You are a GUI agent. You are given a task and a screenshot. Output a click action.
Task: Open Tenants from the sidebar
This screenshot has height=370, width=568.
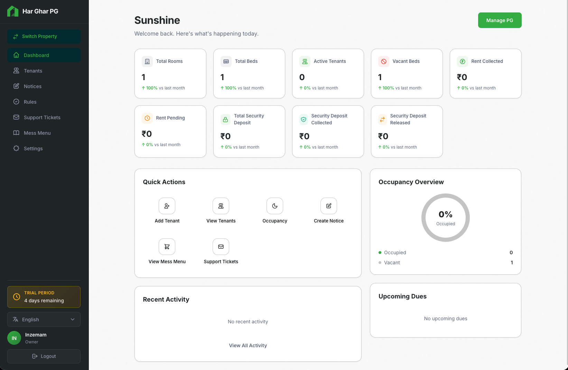tap(32, 70)
